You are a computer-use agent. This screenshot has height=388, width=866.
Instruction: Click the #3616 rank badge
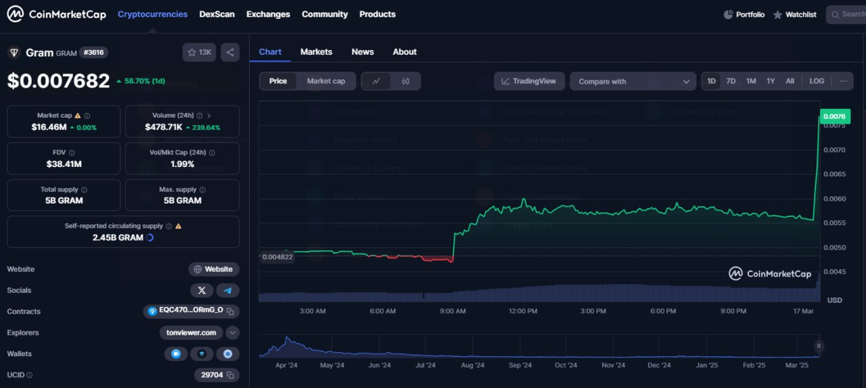coord(93,53)
